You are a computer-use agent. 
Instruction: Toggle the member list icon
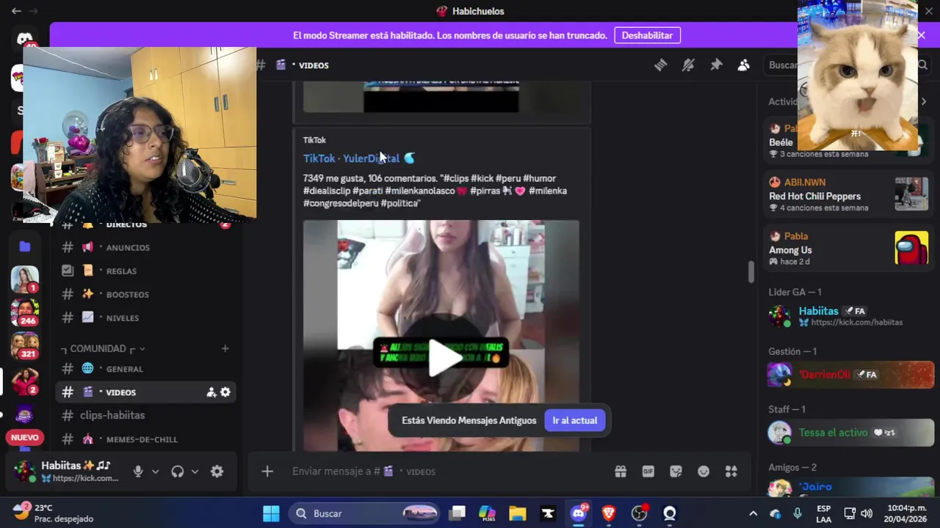tap(744, 65)
